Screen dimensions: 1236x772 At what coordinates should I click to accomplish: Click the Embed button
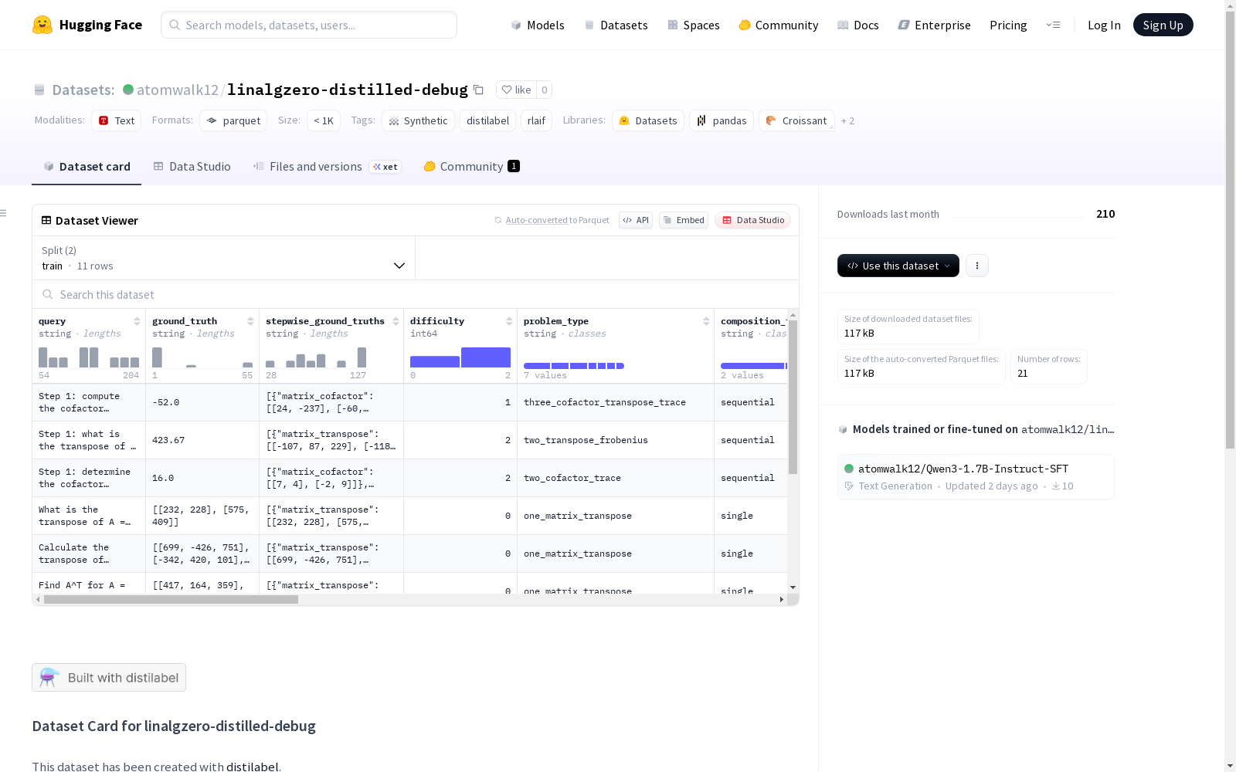pyautogui.click(x=684, y=220)
